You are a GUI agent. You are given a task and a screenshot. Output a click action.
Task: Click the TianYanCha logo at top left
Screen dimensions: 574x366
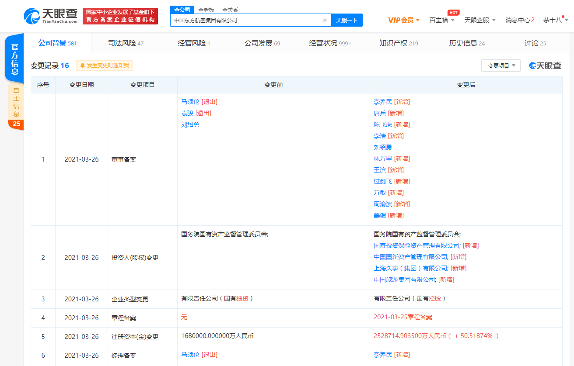click(x=50, y=16)
